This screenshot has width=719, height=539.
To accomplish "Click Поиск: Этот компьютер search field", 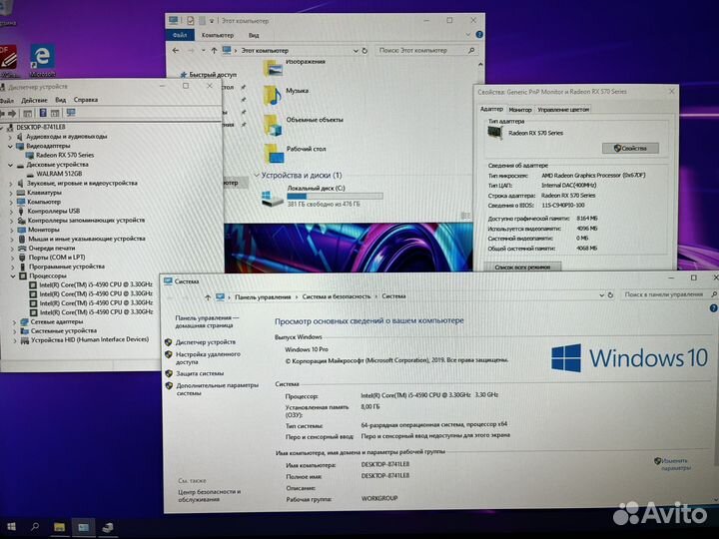I will [x=426, y=51].
